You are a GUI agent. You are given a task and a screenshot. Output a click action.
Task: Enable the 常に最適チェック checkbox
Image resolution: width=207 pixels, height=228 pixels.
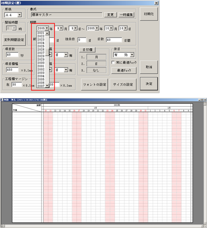[x=113, y=62]
